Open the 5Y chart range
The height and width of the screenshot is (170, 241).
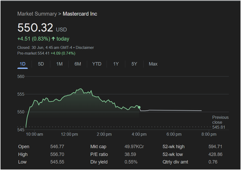tap(134, 64)
